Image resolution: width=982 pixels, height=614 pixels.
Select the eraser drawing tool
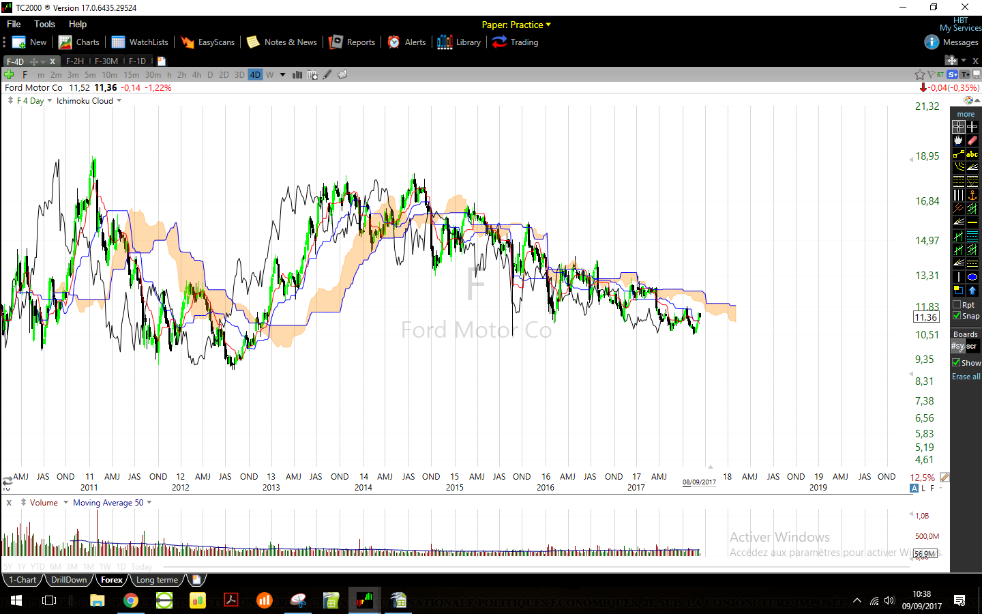972,141
